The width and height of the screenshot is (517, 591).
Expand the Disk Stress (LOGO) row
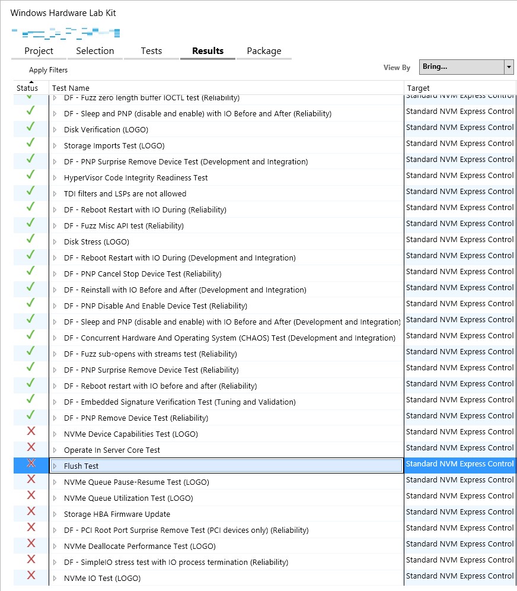[x=55, y=242]
